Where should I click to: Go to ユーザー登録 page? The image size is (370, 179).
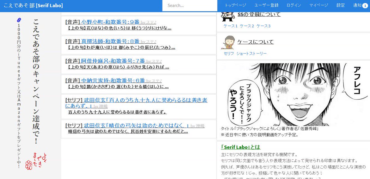coord(266,5)
